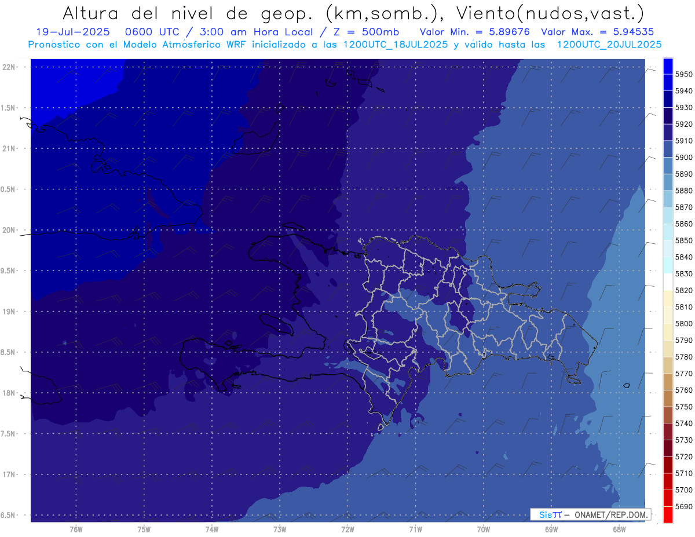Click the 5890 legend value
This screenshot has width=695, height=537.
(x=684, y=174)
